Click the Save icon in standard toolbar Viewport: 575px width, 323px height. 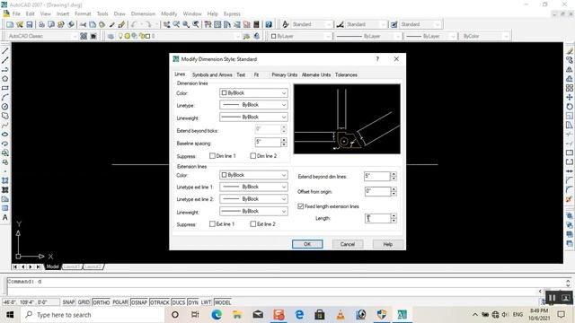(x=30, y=24)
